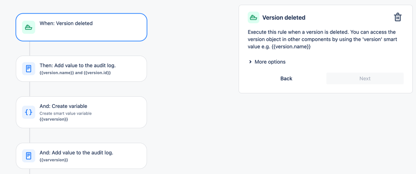The image size is (416, 174).
Task: Click the document icon on the last audit log step
Action: pyautogui.click(x=29, y=156)
